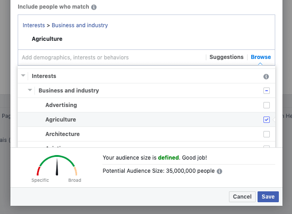Screen dimensions: 292x214
Task: Click the Architecture row label
Action: [63, 134]
